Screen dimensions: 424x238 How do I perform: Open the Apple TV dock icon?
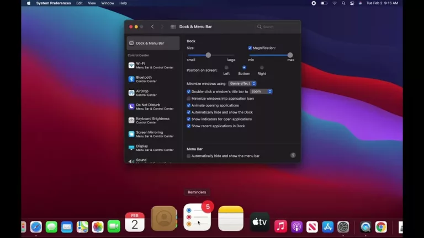pyautogui.click(x=259, y=221)
